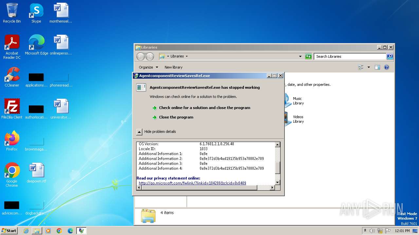Click the Locale ID value 1033
419x235 pixels.
204,149
